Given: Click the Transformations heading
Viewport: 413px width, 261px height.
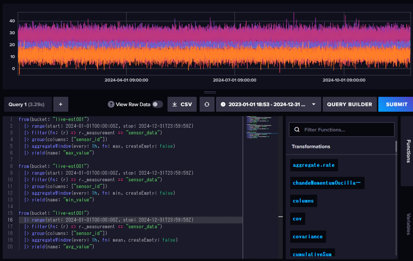Looking at the screenshot, I should tap(311, 146).
